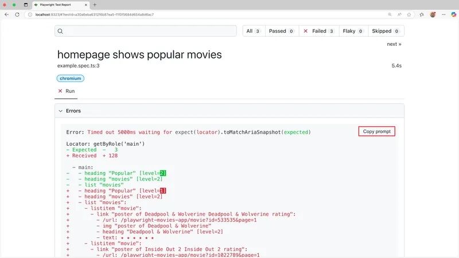
Task: Click the chromium project label
Action: point(70,79)
